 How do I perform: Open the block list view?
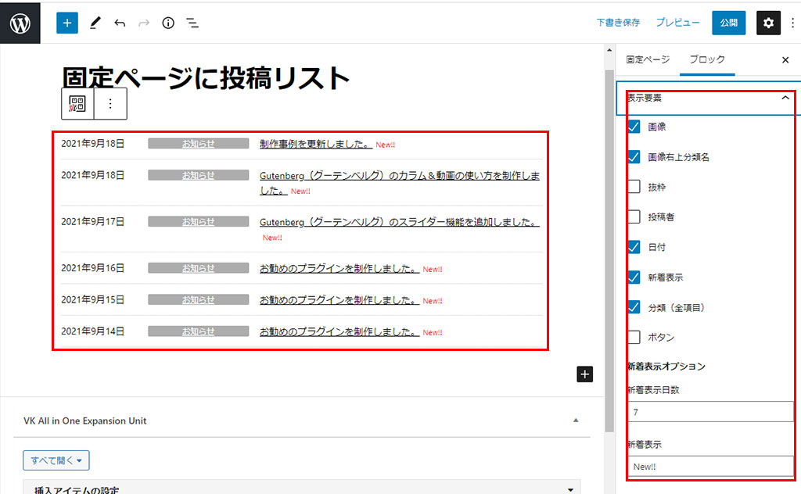tap(192, 23)
